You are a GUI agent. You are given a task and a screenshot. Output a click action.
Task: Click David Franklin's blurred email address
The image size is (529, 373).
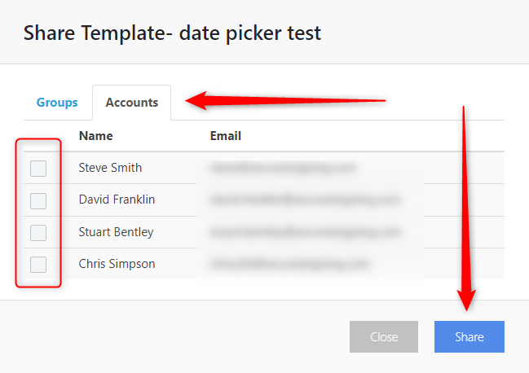pyautogui.click(x=305, y=200)
